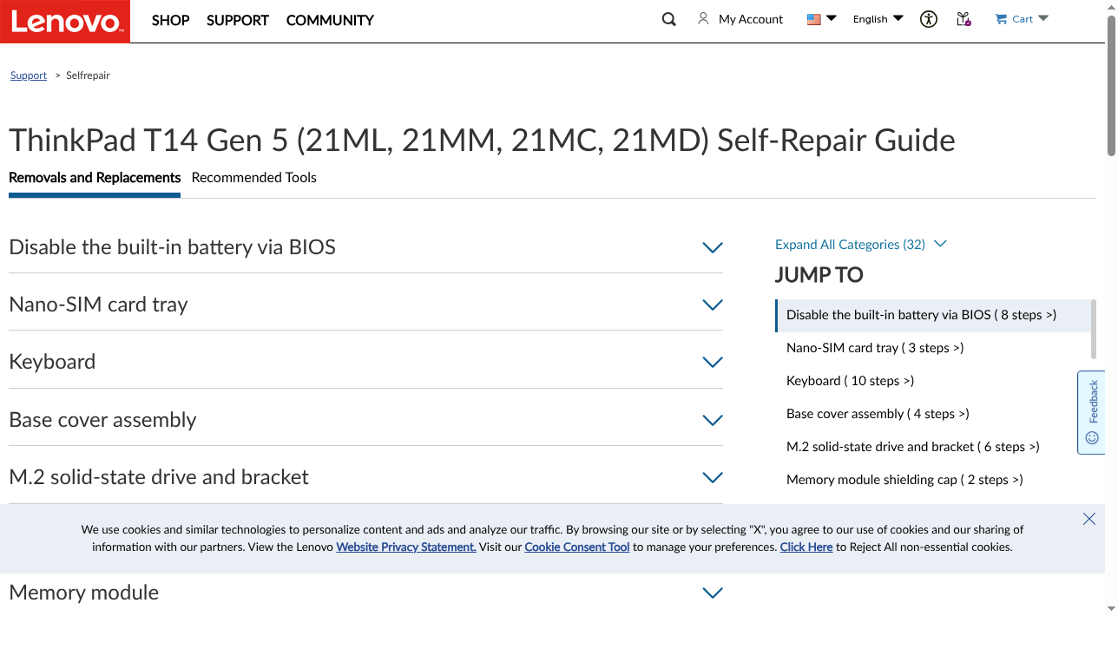This screenshot has width=1118, height=662.
Task: Open the Feedback side tab
Action: [1091, 412]
